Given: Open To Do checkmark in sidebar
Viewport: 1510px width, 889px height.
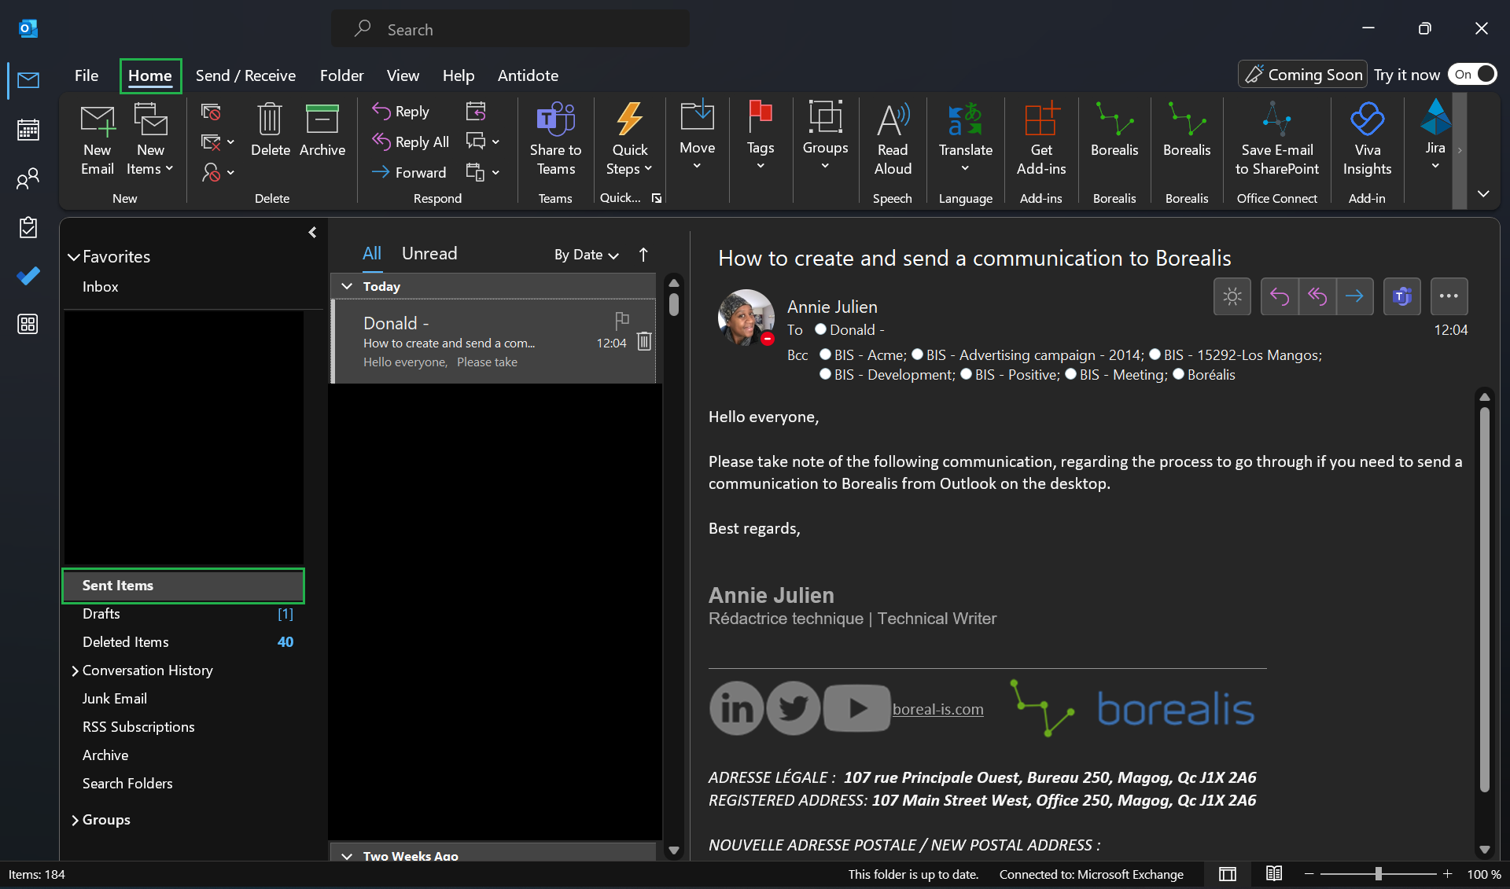Looking at the screenshot, I should pyautogui.click(x=28, y=276).
